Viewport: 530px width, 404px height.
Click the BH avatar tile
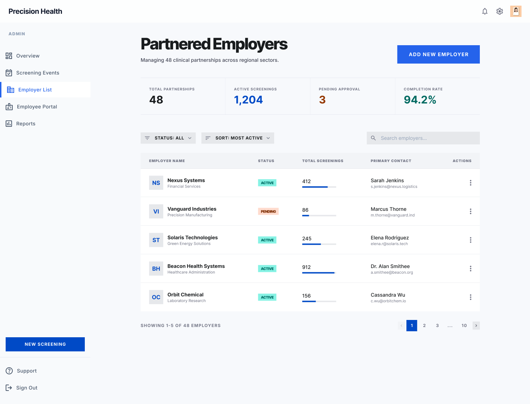point(156,269)
